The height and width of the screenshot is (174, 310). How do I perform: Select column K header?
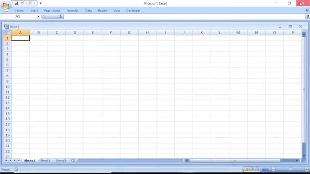[x=201, y=33]
